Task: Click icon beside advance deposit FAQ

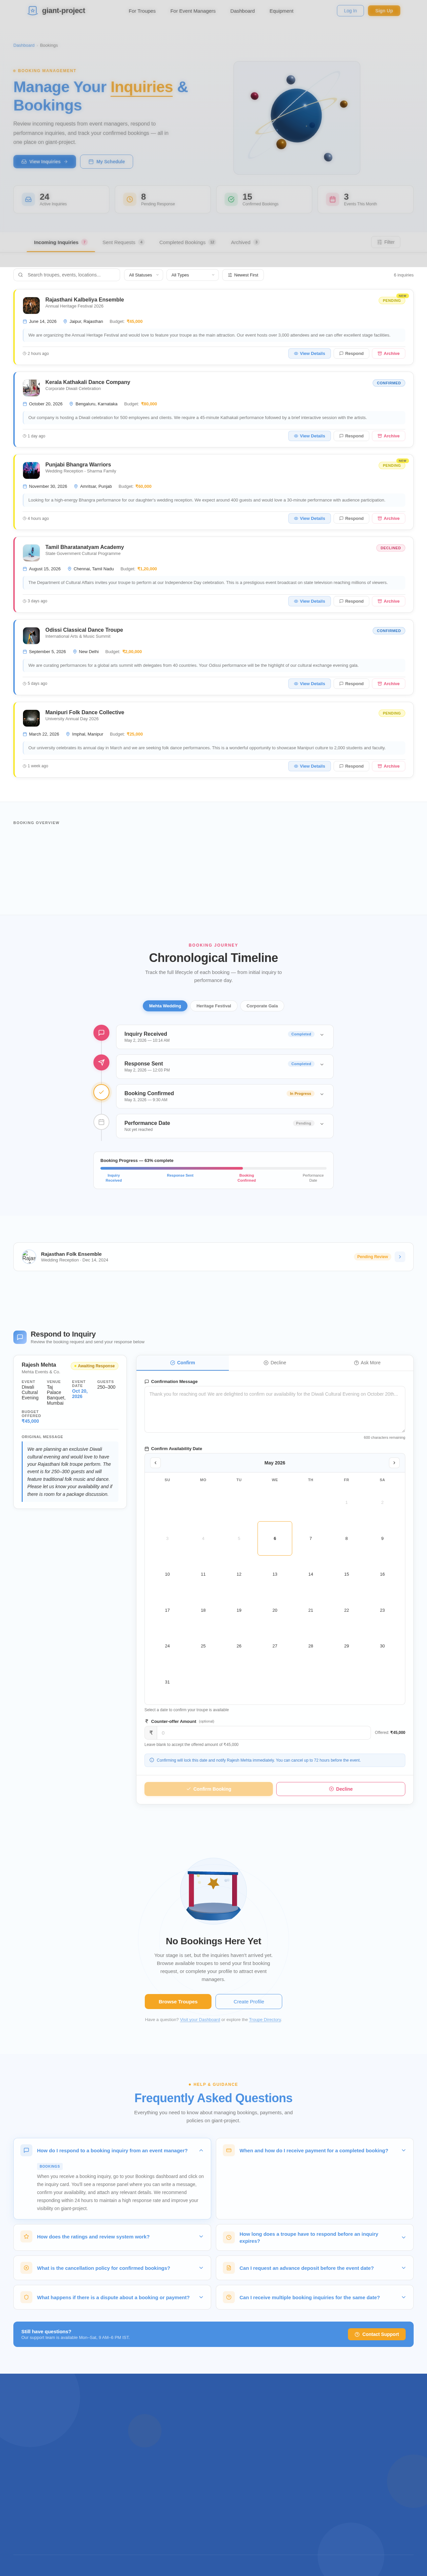Action: point(229,2268)
